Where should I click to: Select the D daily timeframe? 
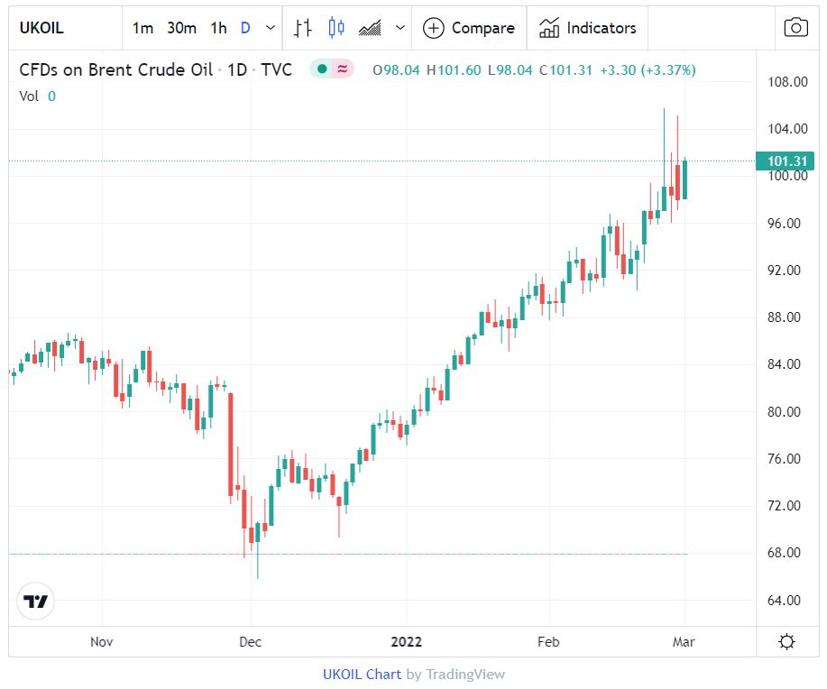(x=245, y=28)
